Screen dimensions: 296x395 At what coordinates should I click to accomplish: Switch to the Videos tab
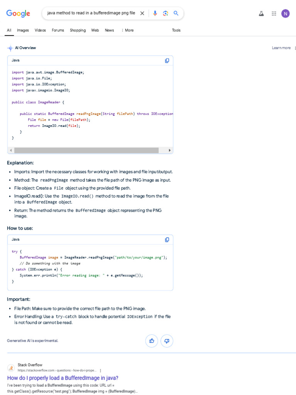tap(40, 30)
